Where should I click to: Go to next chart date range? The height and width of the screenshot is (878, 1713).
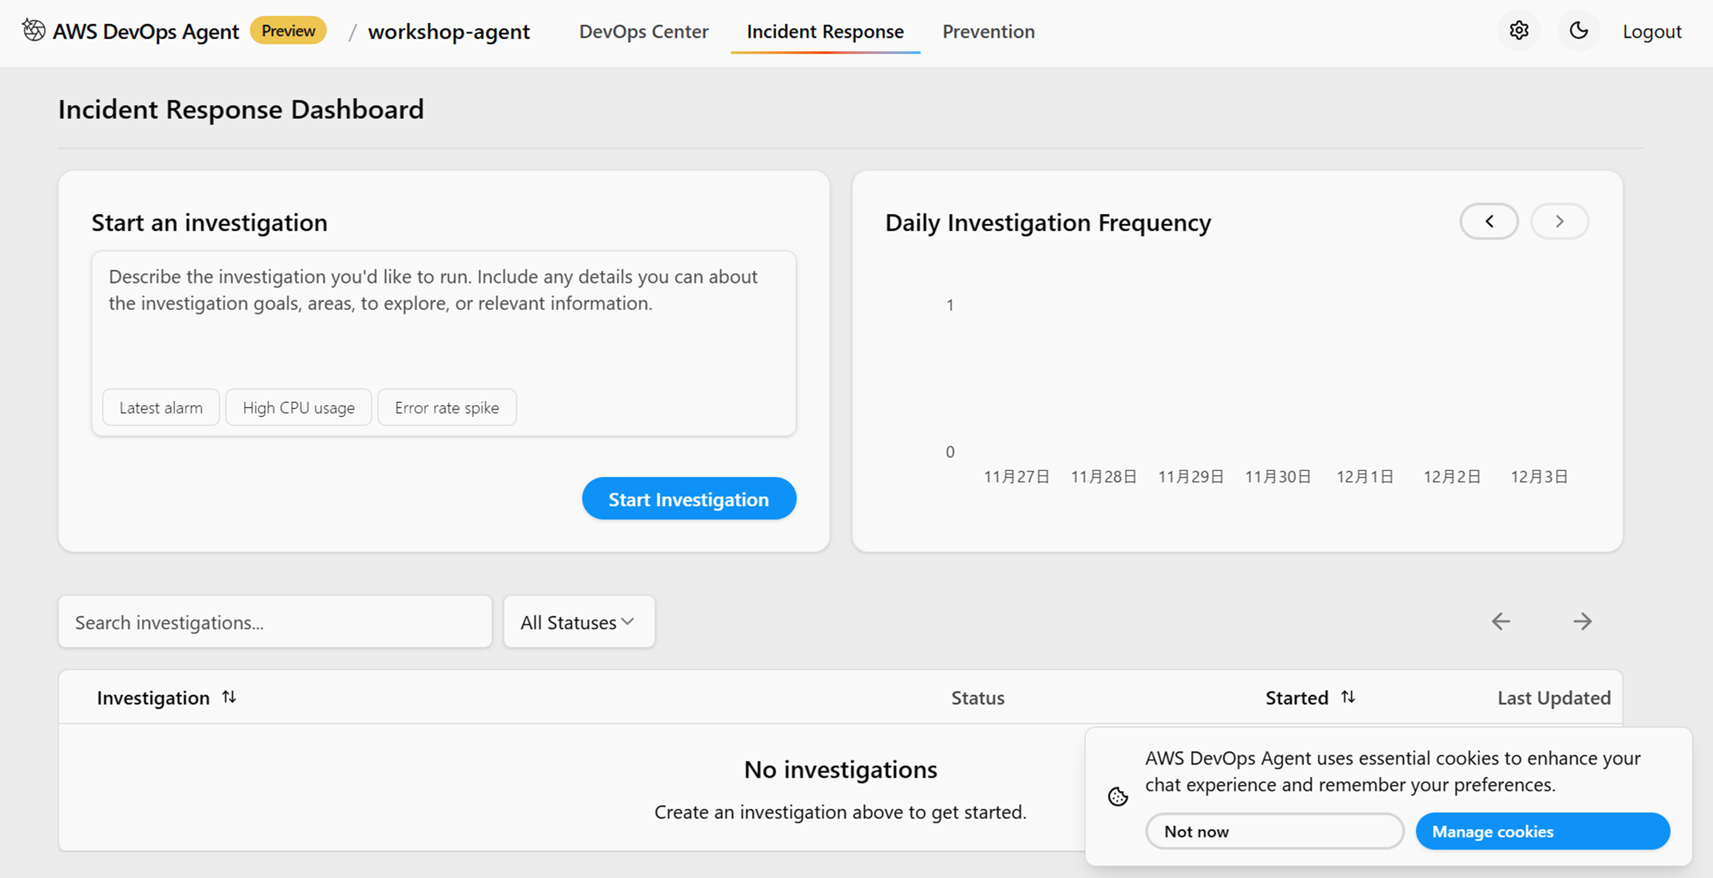click(x=1559, y=221)
